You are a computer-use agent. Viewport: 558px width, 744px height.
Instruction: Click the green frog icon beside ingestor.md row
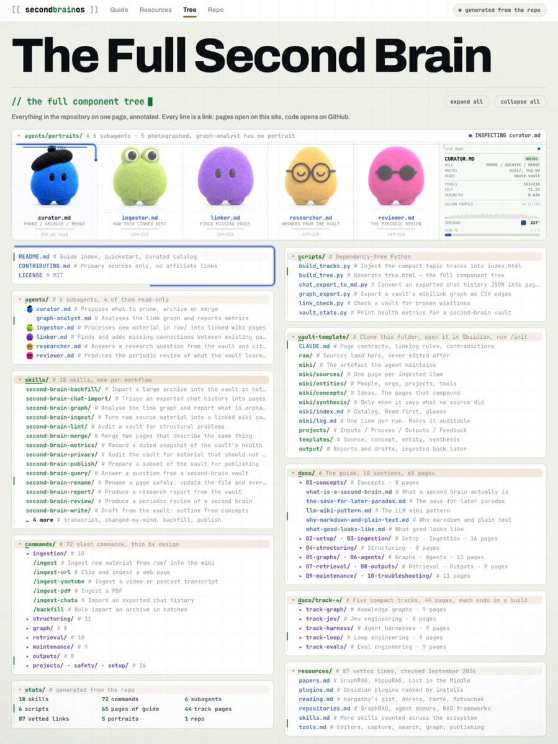pos(29,328)
